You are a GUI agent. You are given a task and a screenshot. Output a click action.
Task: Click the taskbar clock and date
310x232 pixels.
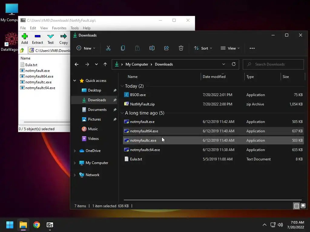click(295, 225)
